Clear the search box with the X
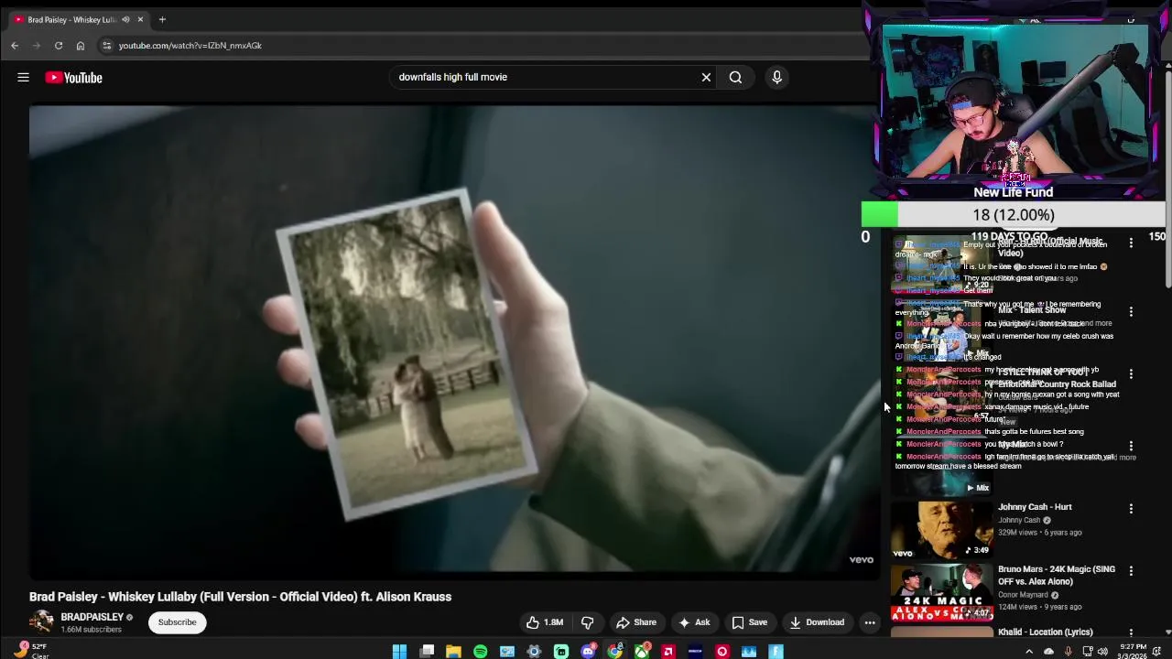Viewport: 1172px width, 659px height. point(706,78)
